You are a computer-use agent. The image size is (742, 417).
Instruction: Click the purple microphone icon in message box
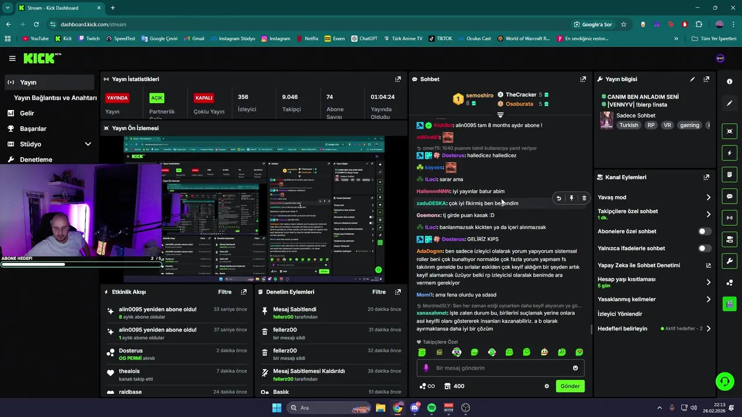coord(426,368)
